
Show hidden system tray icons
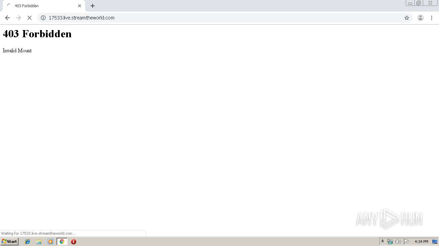382,242
